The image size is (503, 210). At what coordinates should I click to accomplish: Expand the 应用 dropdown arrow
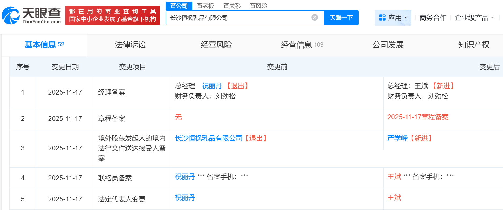(406, 18)
